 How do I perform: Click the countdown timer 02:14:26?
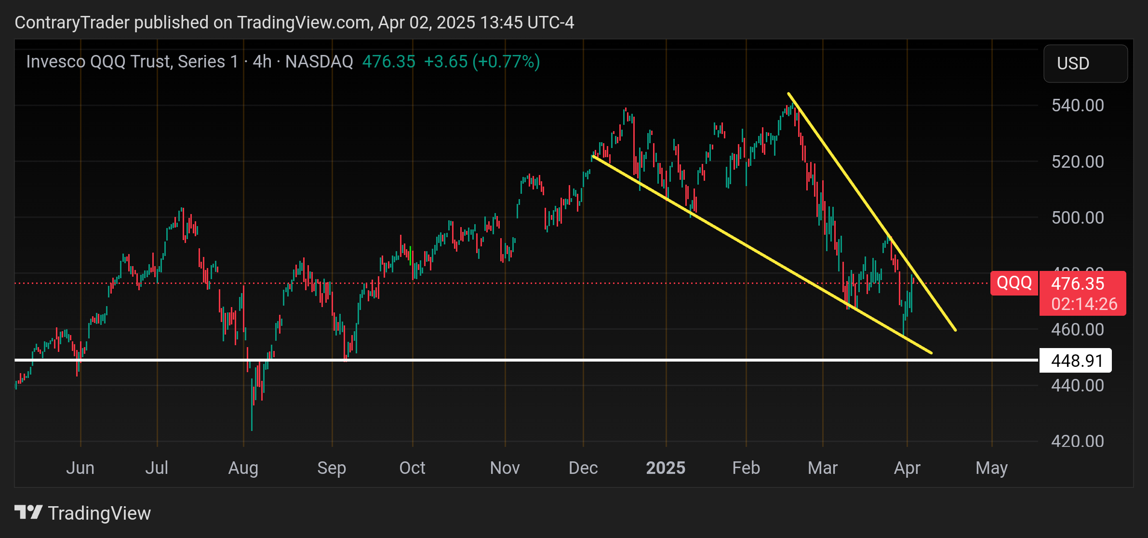click(1084, 304)
